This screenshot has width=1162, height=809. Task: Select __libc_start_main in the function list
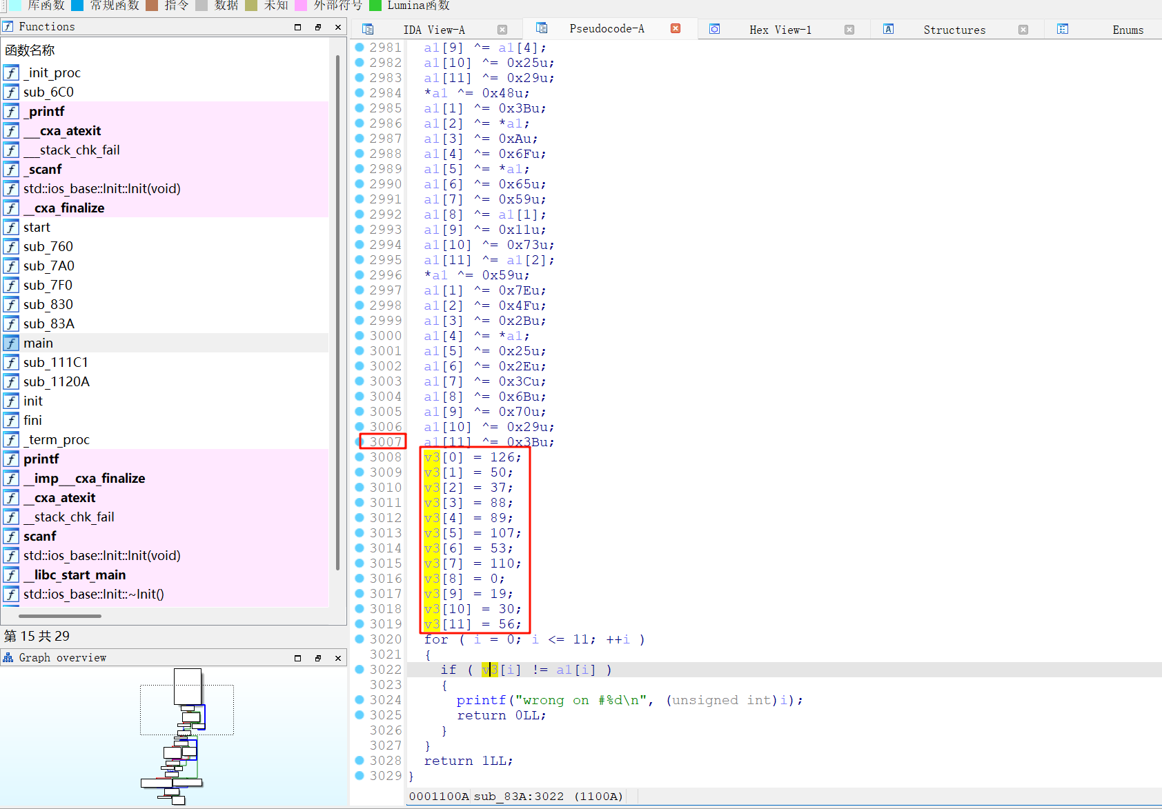pyautogui.click(x=75, y=575)
